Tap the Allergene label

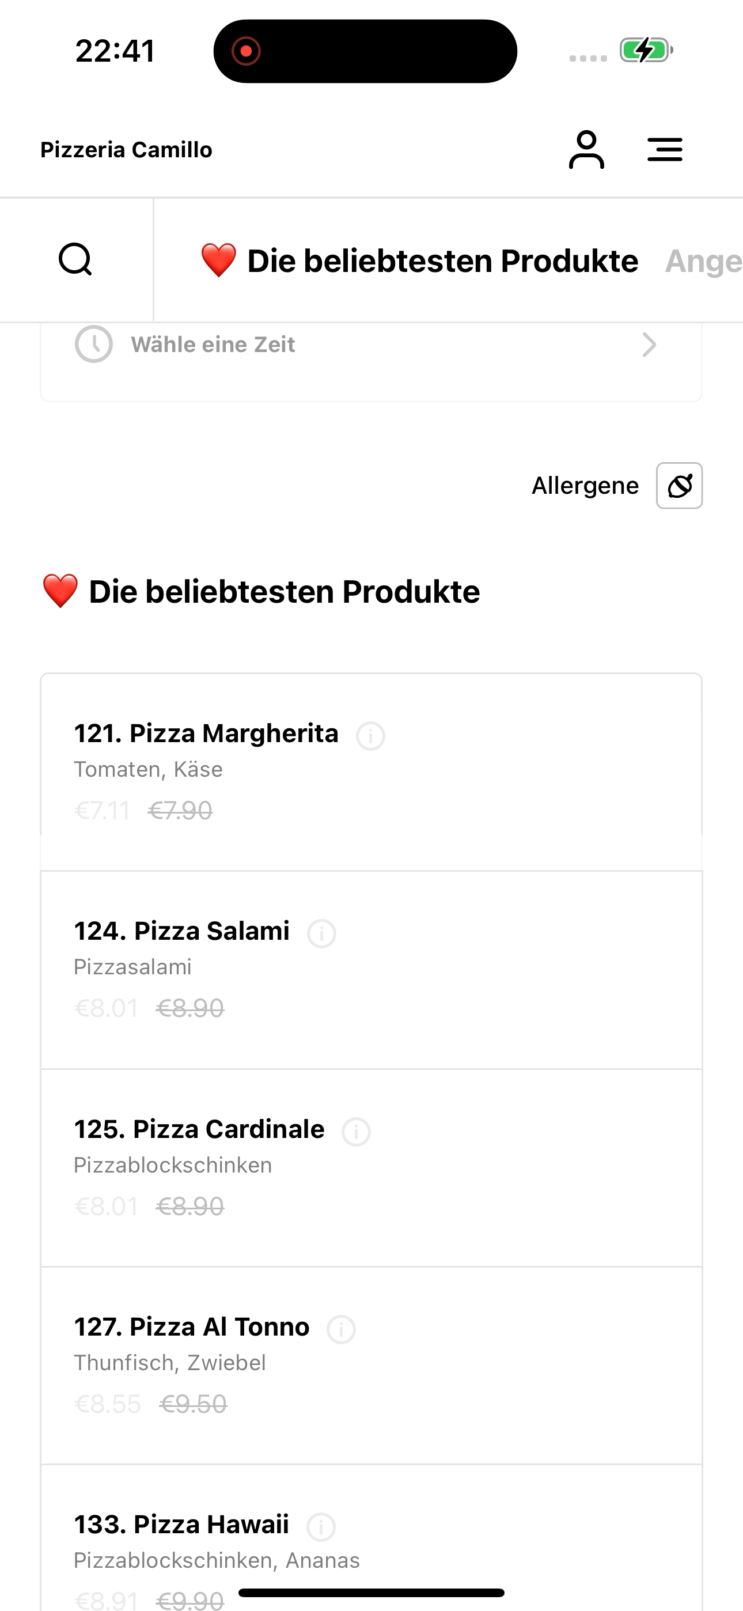click(x=585, y=486)
